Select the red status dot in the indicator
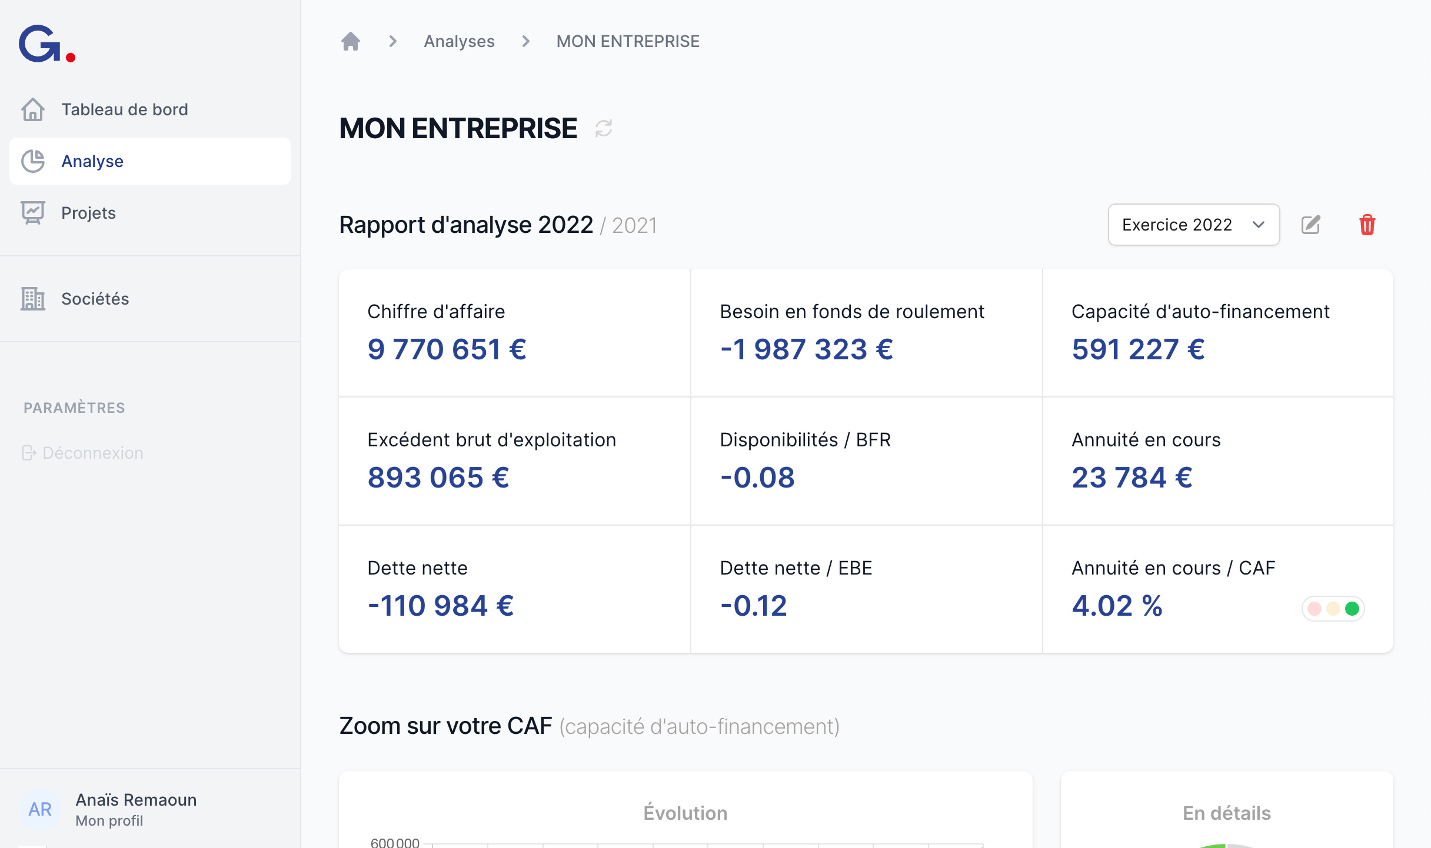The height and width of the screenshot is (848, 1431). (1315, 609)
